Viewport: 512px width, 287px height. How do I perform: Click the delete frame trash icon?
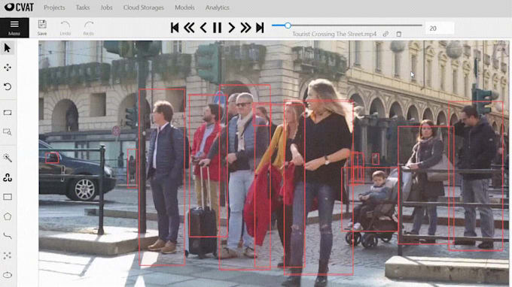point(399,34)
